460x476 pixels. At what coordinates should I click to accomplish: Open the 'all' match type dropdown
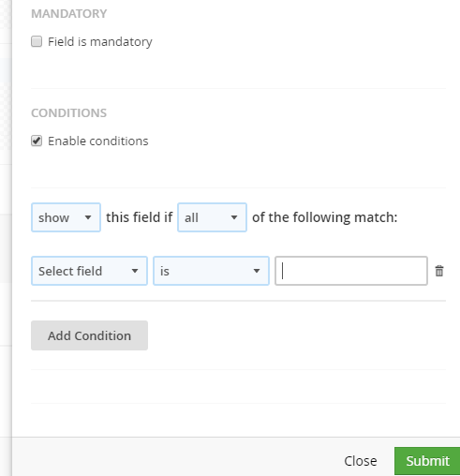[212, 217]
